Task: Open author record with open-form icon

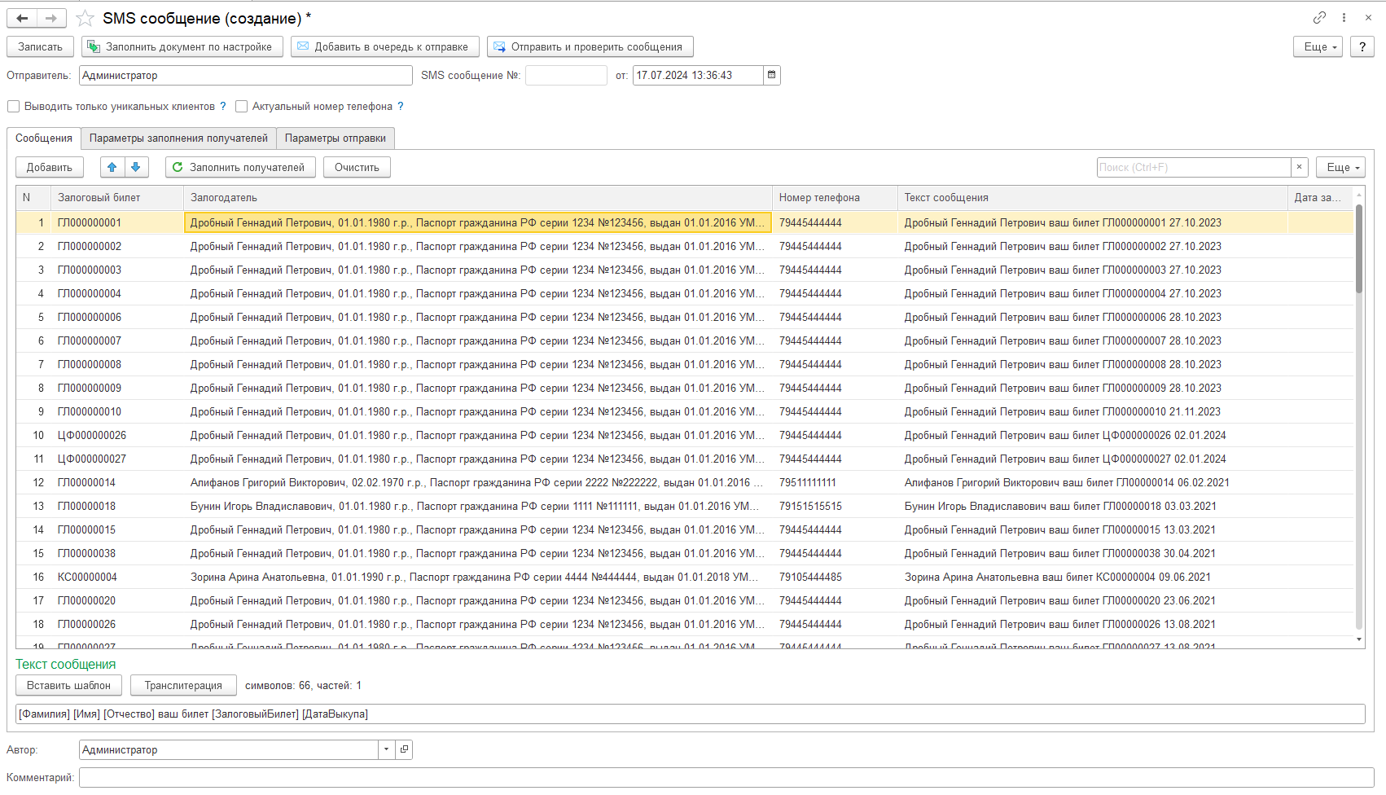Action: [x=404, y=749]
